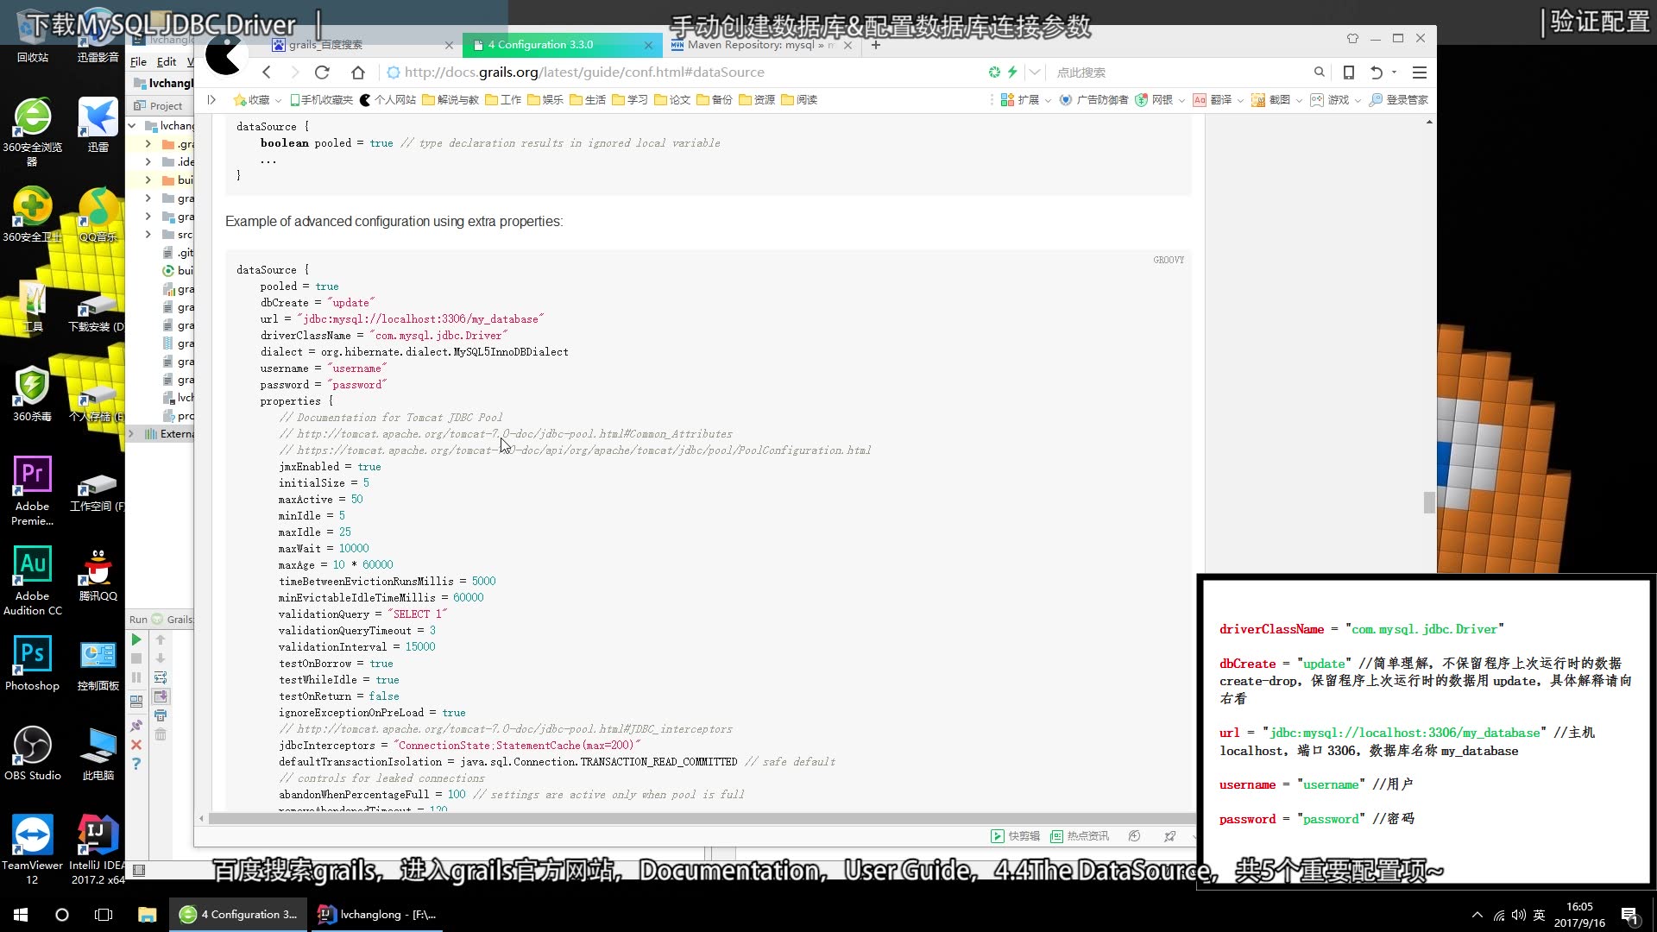Click the green Run button in IntelliJ
The width and height of the screenshot is (1657, 932).
(x=136, y=640)
